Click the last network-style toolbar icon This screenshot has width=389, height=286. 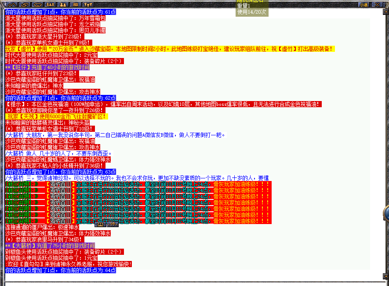pyautogui.click(x=87, y=5)
